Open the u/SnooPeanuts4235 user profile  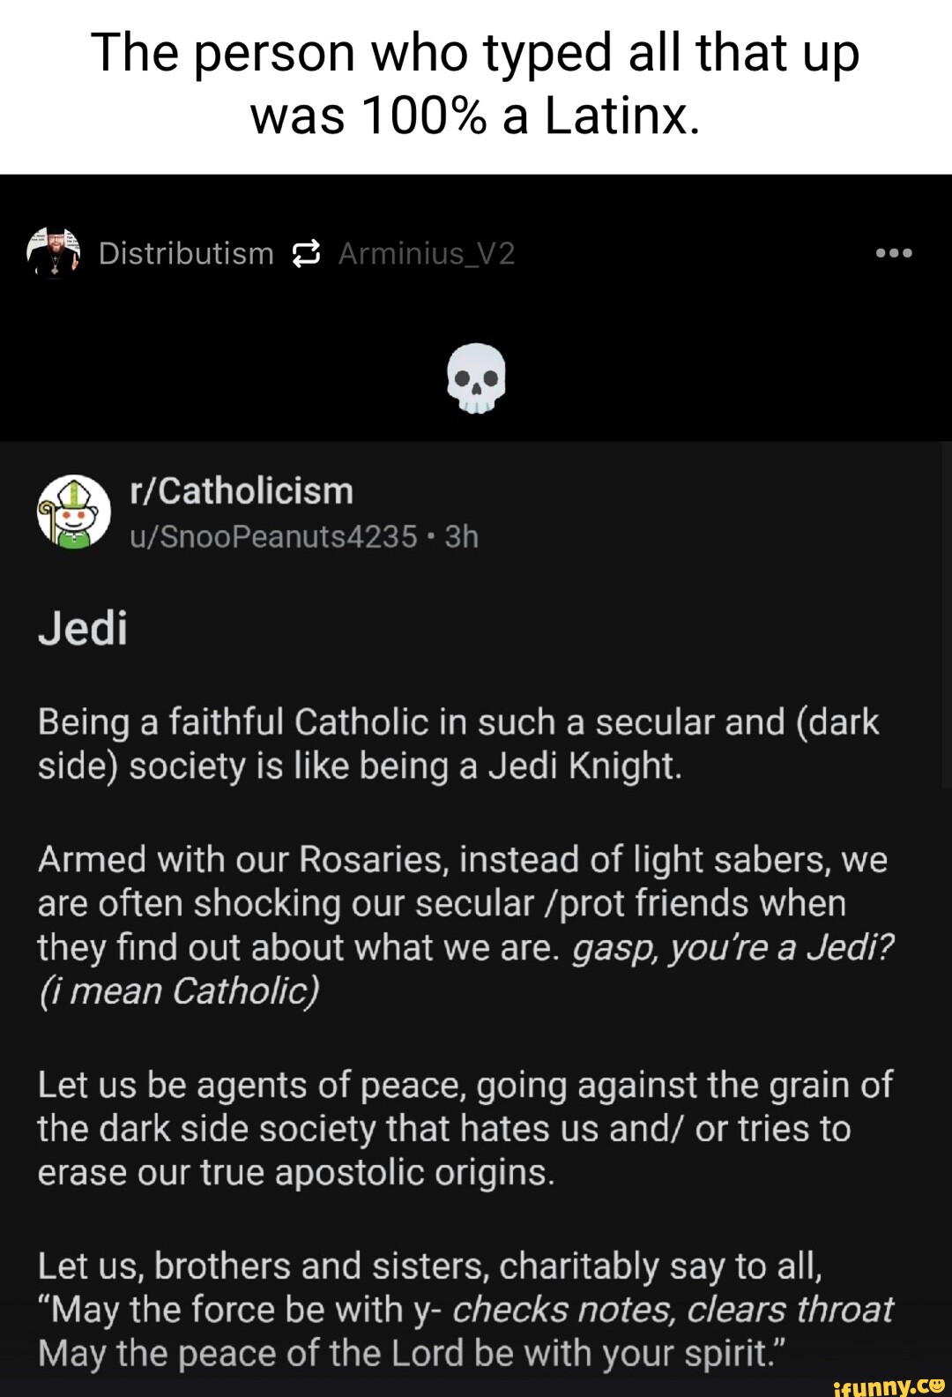pos(273,536)
